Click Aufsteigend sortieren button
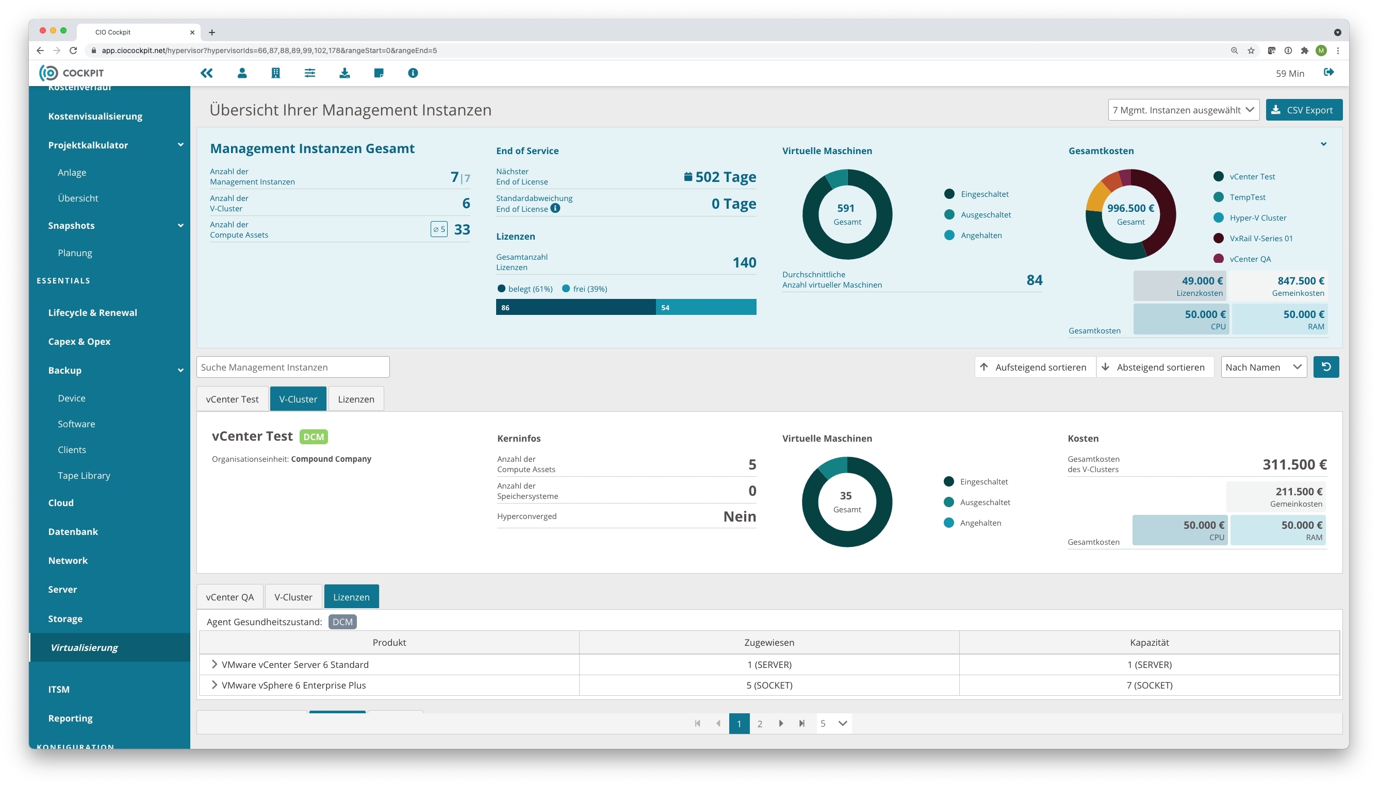 click(1035, 367)
